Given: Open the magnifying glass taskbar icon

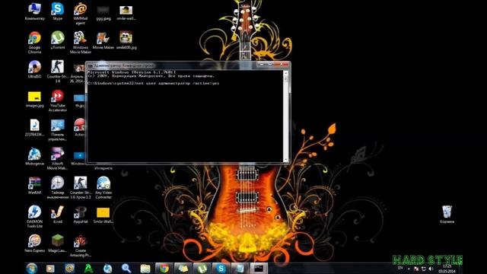Looking at the screenshot, I should point(126,269).
